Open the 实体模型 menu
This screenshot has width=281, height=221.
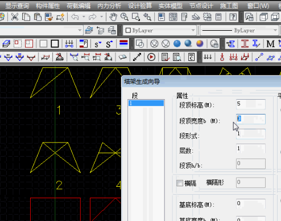(171, 6)
